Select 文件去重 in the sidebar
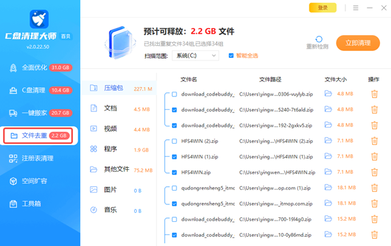Image resolution: width=391 pixels, height=246 pixels. [38, 136]
